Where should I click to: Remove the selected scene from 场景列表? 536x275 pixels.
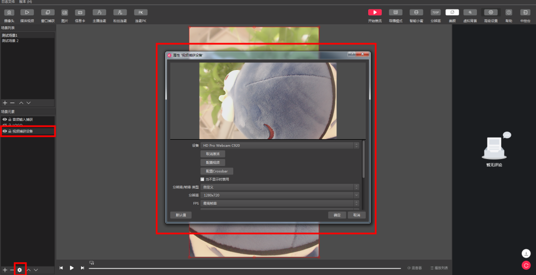point(12,103)
